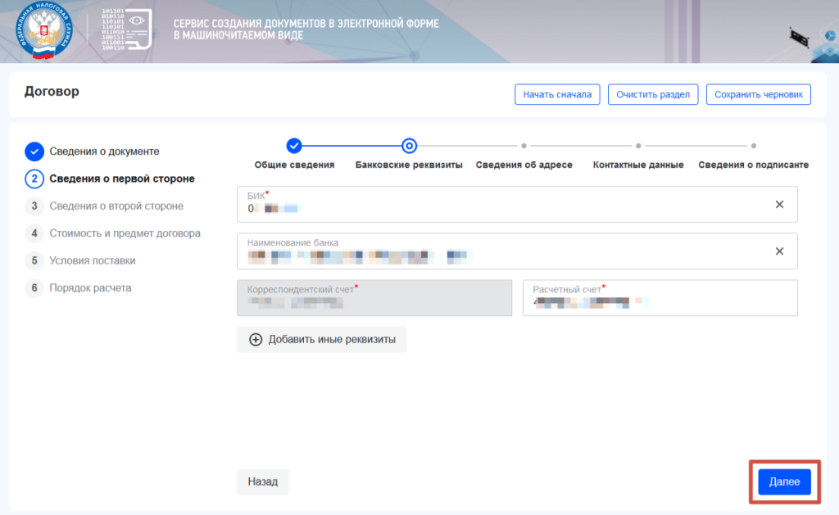Switch to Общие сведения tab label

294,165
